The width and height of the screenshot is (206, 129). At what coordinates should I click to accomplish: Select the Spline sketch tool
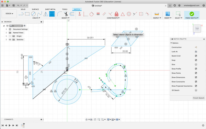pos(39,14)
